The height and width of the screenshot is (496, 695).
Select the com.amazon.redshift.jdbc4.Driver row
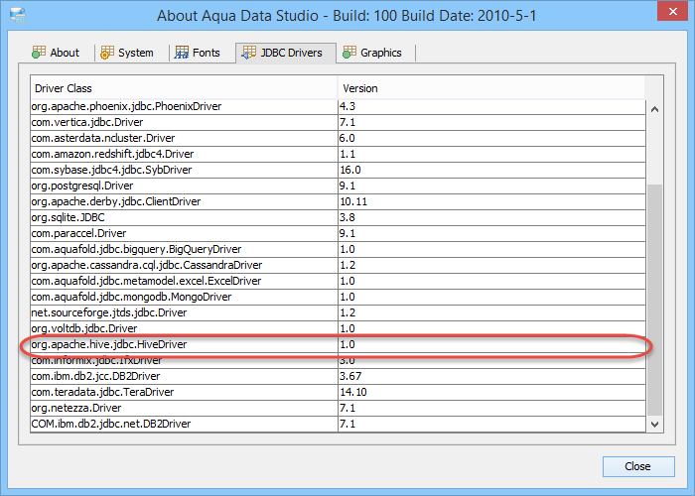point(339,154)
